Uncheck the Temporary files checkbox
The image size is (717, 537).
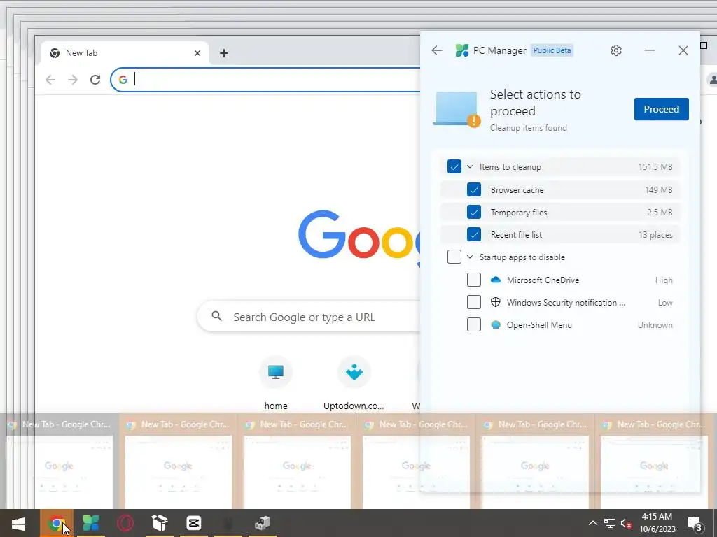[x=474, y=212]
